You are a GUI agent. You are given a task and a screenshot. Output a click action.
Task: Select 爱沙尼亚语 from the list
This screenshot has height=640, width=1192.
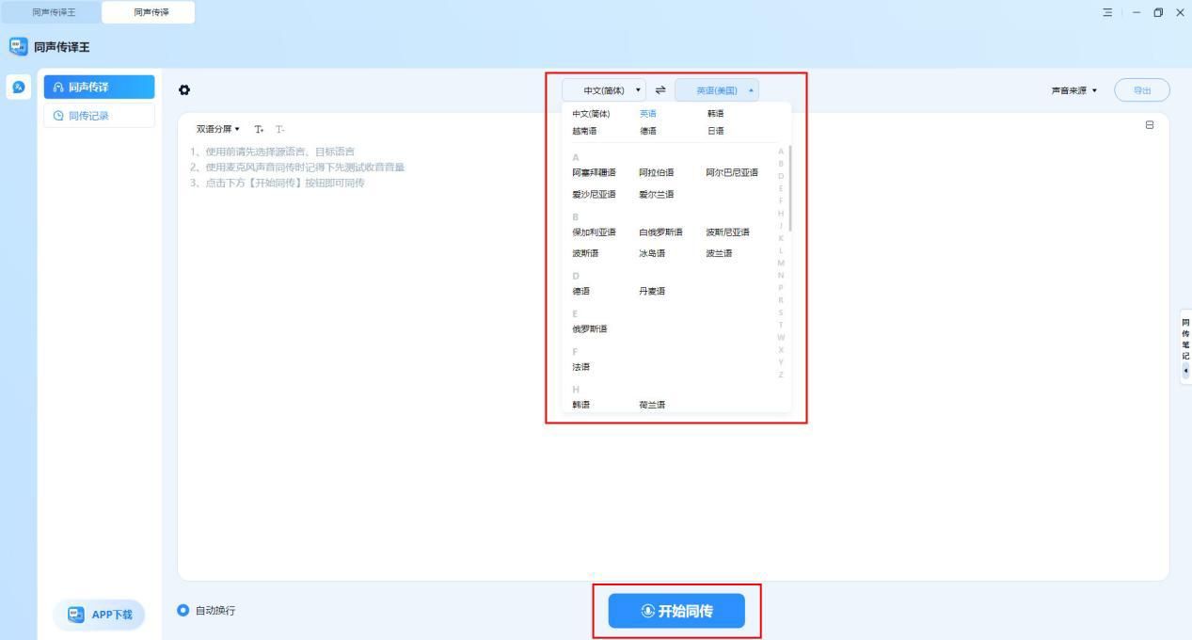pos(594,194)
